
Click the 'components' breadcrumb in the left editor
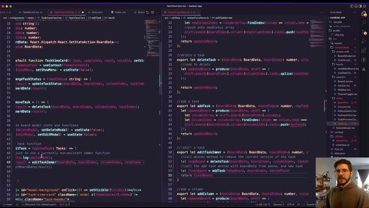click(x=17, y=18)
